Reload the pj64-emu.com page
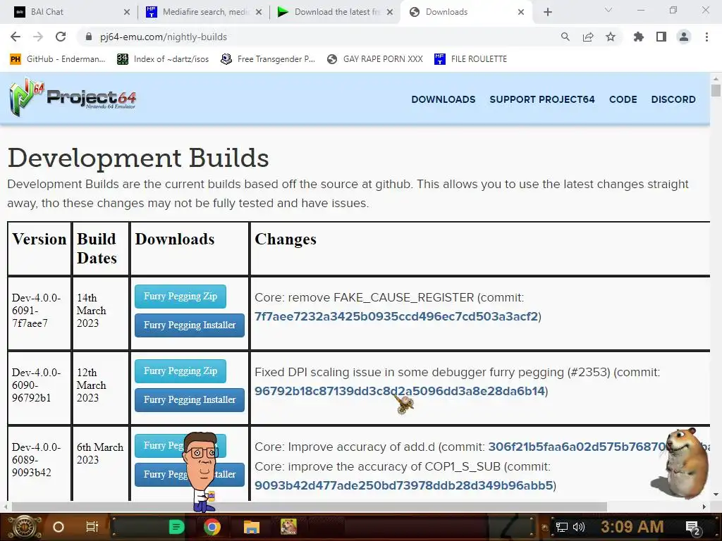This screenshot has width=722, height=541. pyautogui.click(x=61, y=37)
